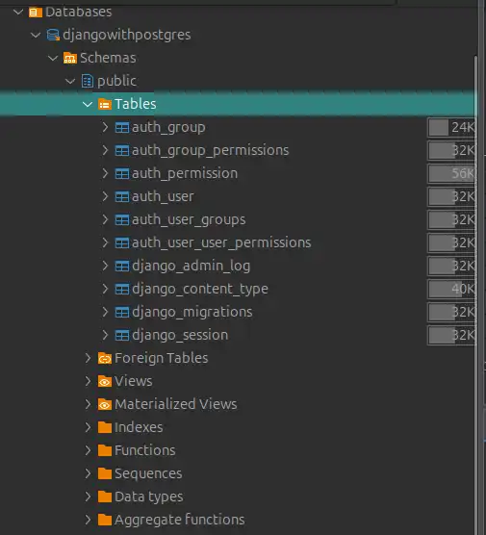Image resolution: width=486 pixels, height=535 pixels.
Task: Click the Aggregate functions folder icon
Action: 105,520
